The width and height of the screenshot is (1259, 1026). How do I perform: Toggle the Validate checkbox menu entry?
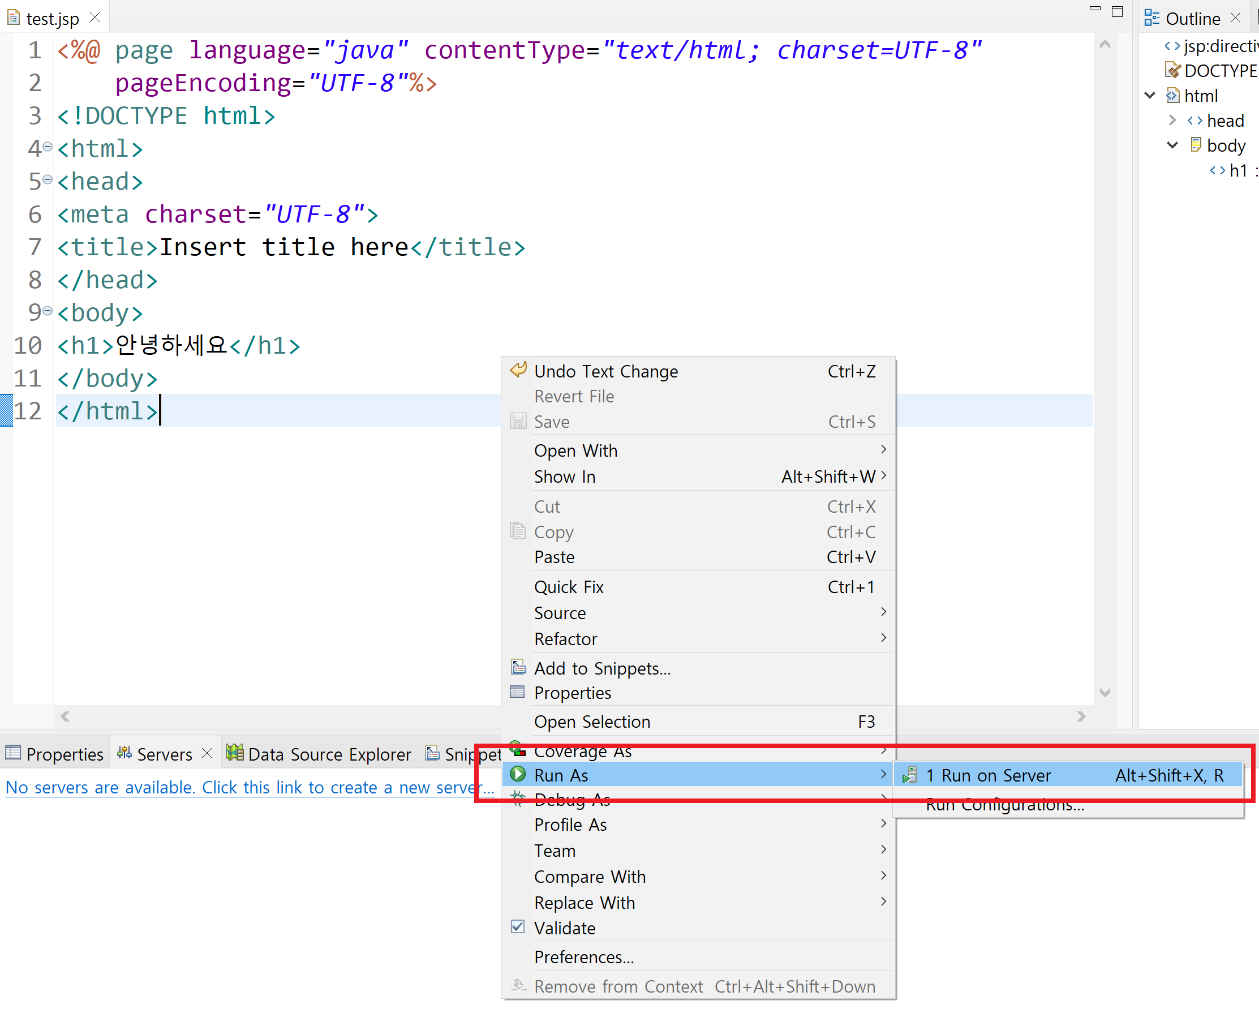point(564,928)
